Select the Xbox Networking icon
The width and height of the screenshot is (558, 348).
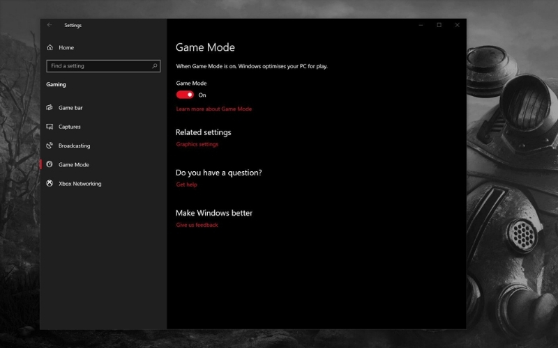coord(50,184)
